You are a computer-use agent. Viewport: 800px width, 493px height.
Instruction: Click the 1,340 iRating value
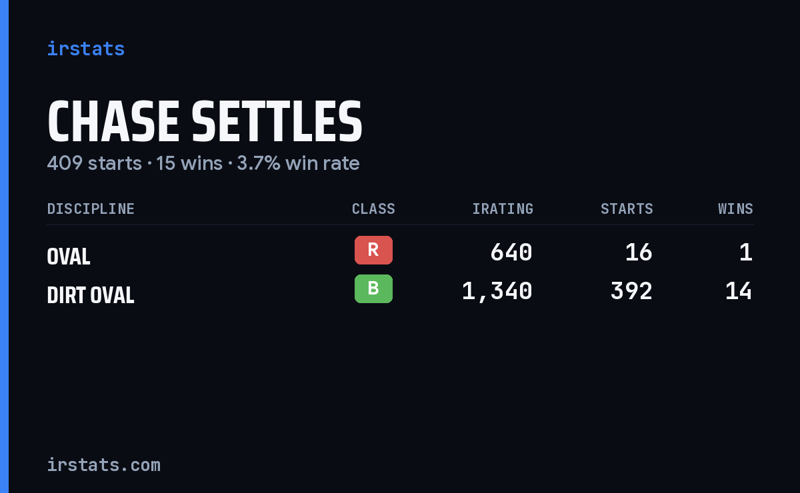(x=497, y=291)
